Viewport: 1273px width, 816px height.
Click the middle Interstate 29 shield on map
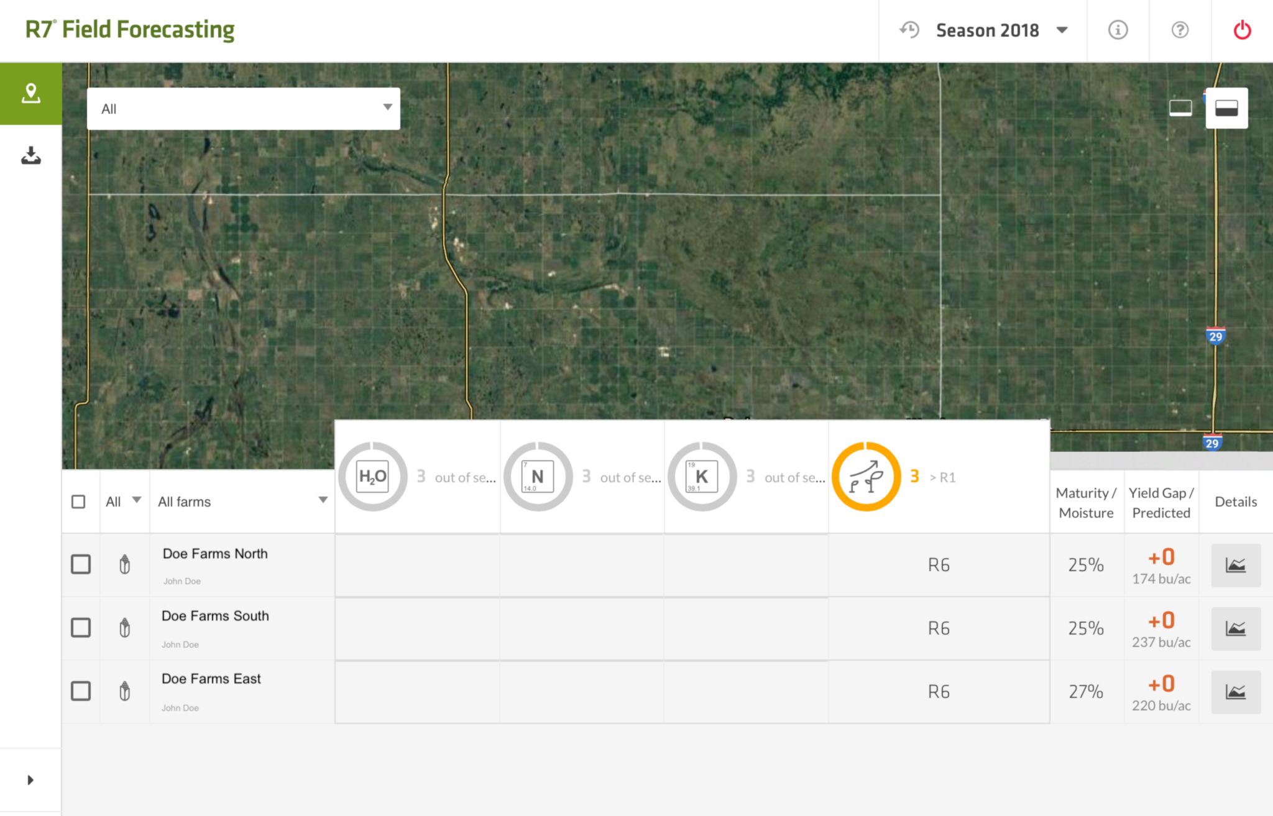click(x=1215, y=336)
